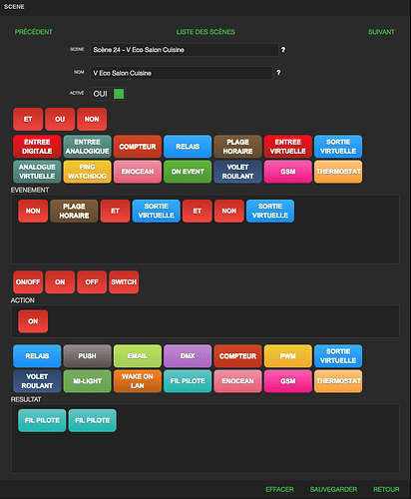The width and height of the screenshot is (411, 499).
Task: Click the help question mark beside Nom field
Action: click(278, 73)
